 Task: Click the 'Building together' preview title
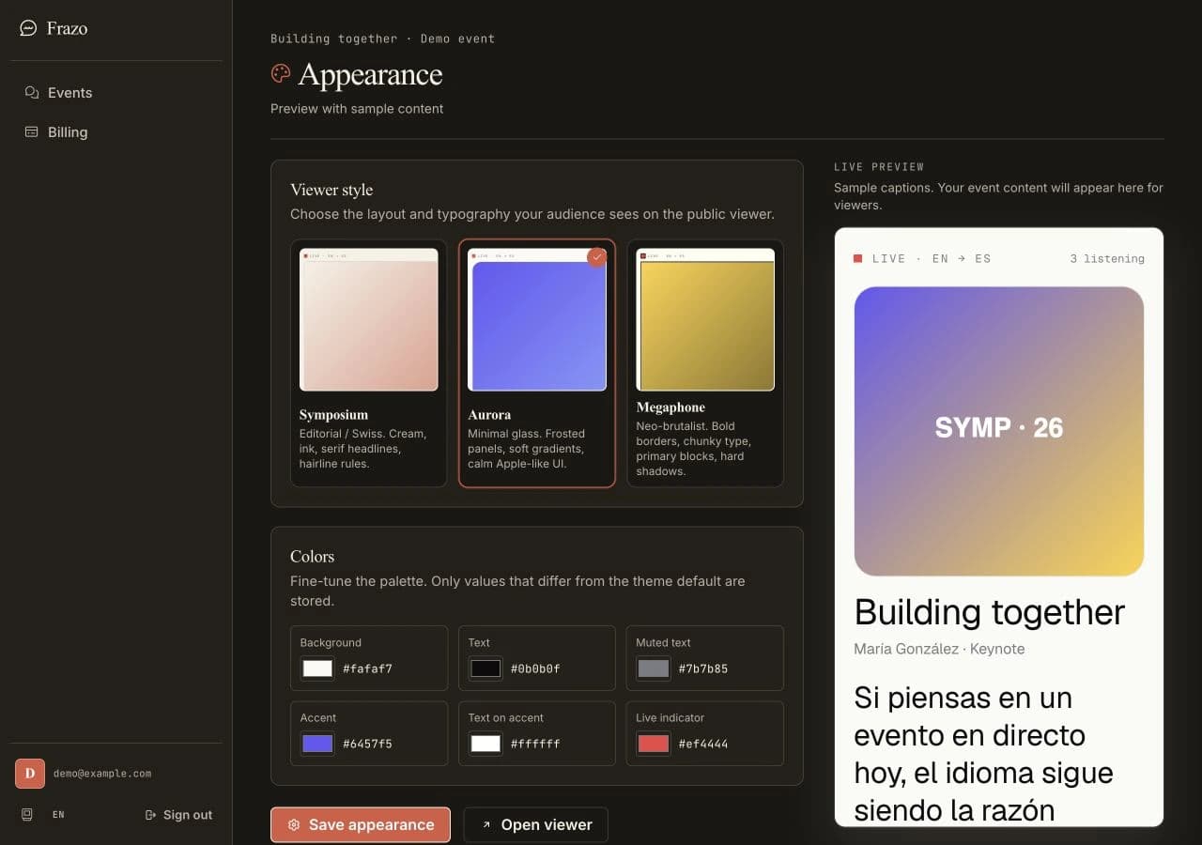click(989, 612)
